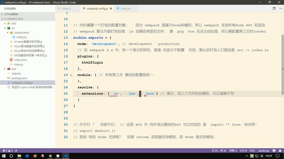This screenshot has width=284, height=159.
Task: Change the UTF-8 file encoding
Action: (x=243, y=151)
